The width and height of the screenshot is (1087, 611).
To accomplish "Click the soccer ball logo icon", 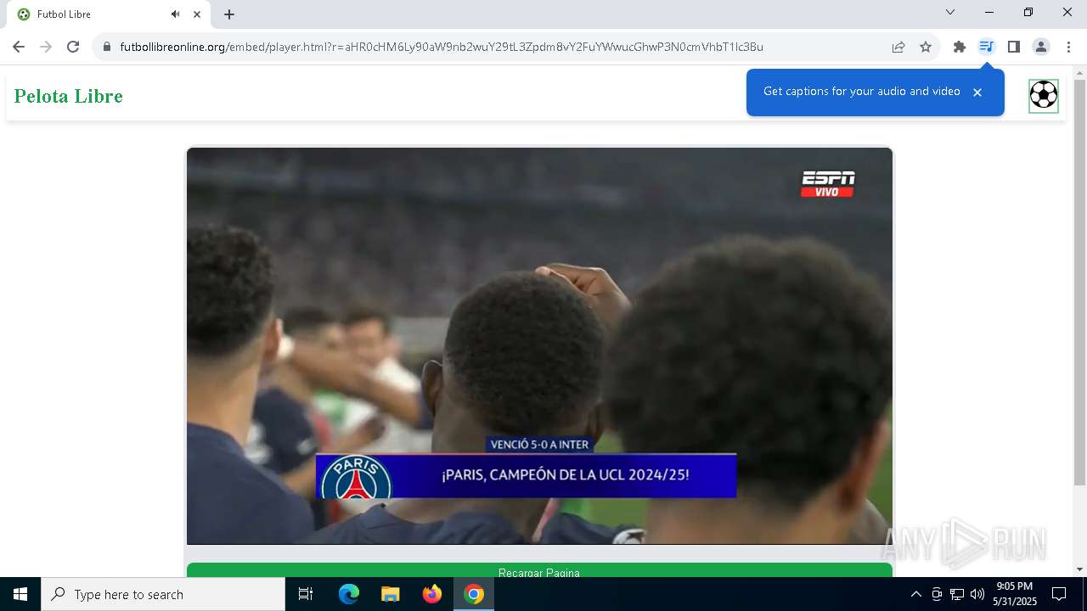I will (1044, 95).
